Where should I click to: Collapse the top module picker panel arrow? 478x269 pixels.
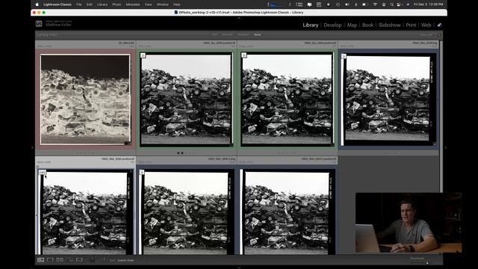click(x=239, y=18)
